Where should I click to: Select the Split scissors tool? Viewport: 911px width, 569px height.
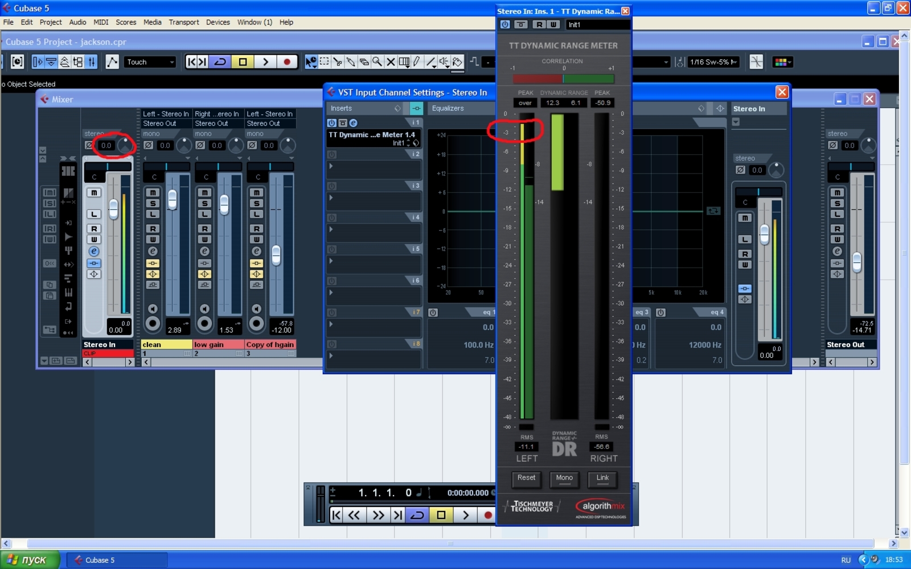tap(338, 62)
